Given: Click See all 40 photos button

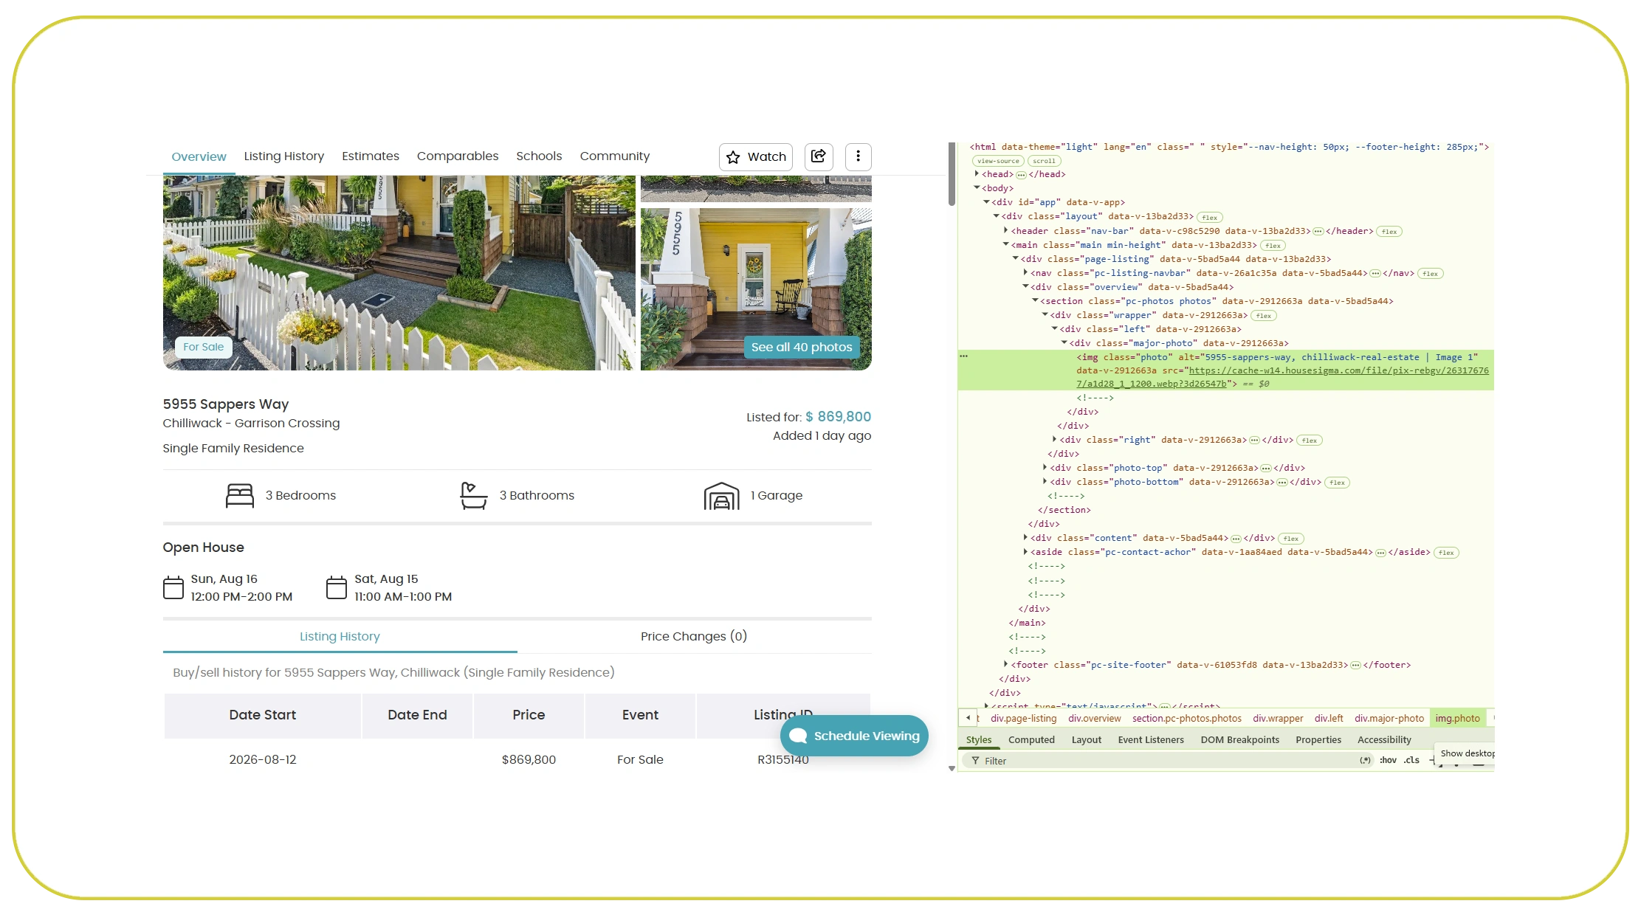Looking at the screenshot, I should pos(802,348).
